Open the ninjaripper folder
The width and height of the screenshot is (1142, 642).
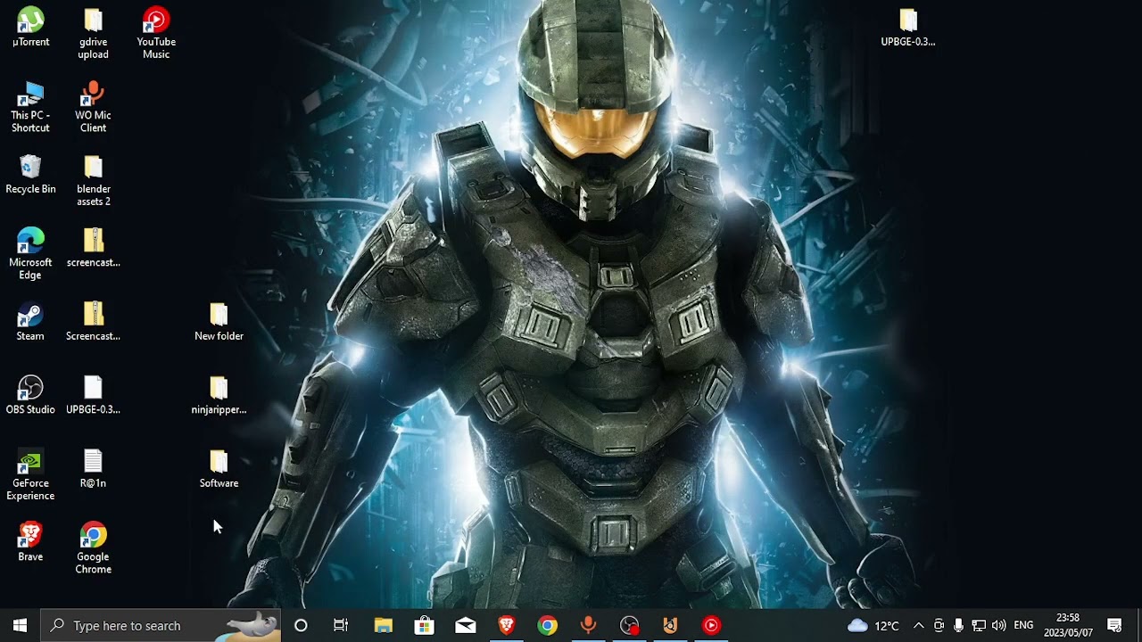[x=219, y=395]
